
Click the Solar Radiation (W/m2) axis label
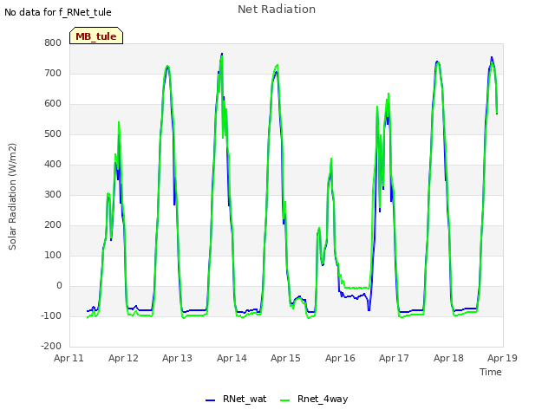pyautogui.click(x=12, y=197)
